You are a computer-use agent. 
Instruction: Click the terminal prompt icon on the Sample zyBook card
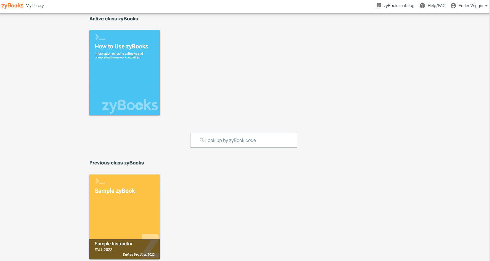tap(100, 181)
